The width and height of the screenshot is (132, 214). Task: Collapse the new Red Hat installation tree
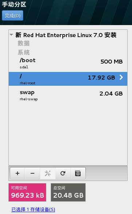12,35
